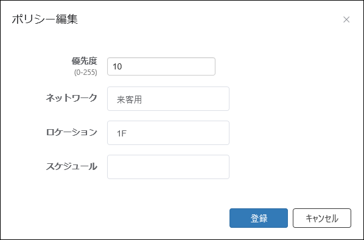364x240 pixels.
Task: Place cursor on value 10 in priority
Action: coord(117,66)
